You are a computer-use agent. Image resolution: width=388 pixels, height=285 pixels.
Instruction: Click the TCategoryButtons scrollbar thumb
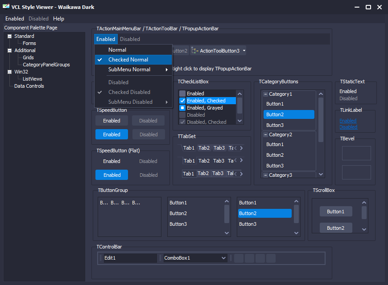(321, 120)
